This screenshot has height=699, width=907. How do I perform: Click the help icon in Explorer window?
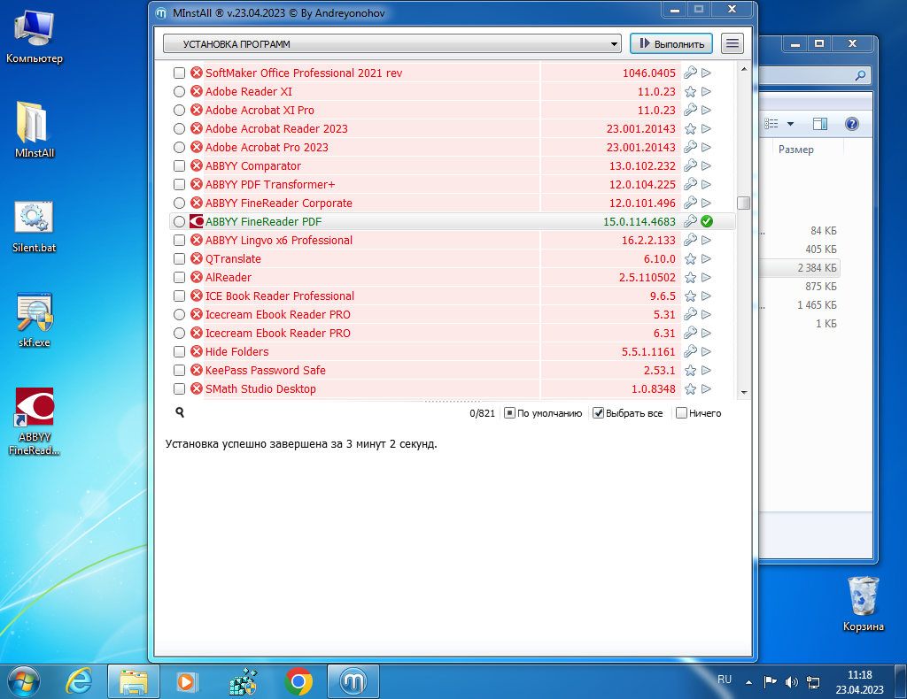(851, 124)
